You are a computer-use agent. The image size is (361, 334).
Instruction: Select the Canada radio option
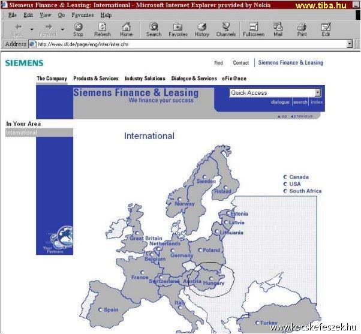click(x=285, y=177)
